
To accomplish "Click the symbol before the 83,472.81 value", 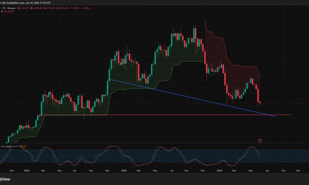I will tap(2, 11).
